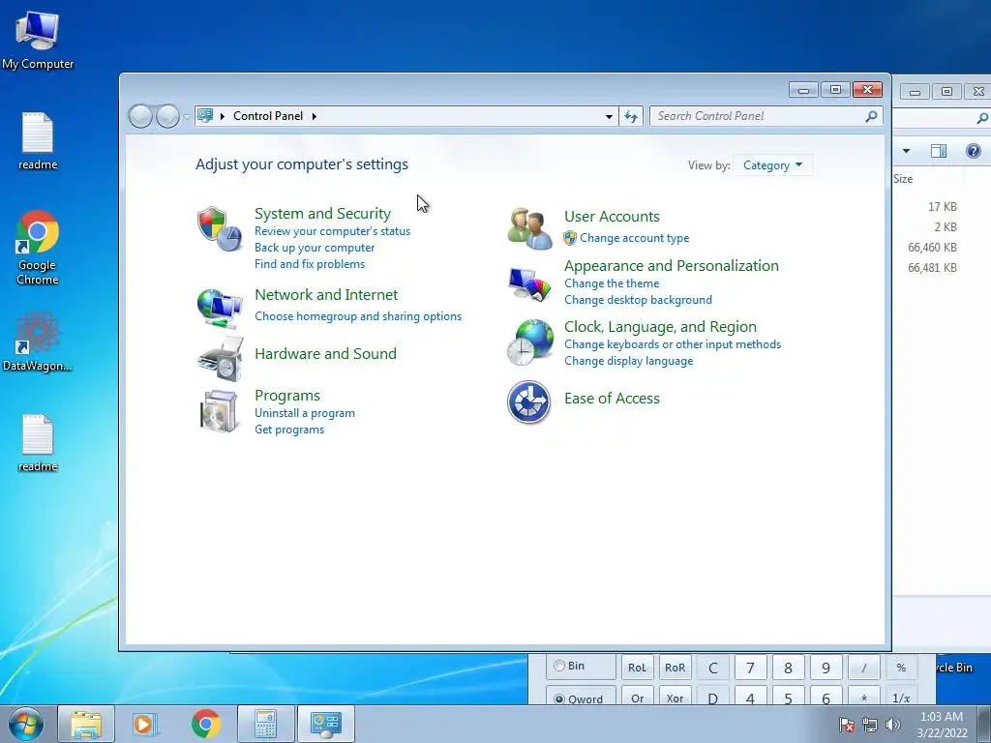Open recent pages dropdown next to forward button

coord(187,117)
